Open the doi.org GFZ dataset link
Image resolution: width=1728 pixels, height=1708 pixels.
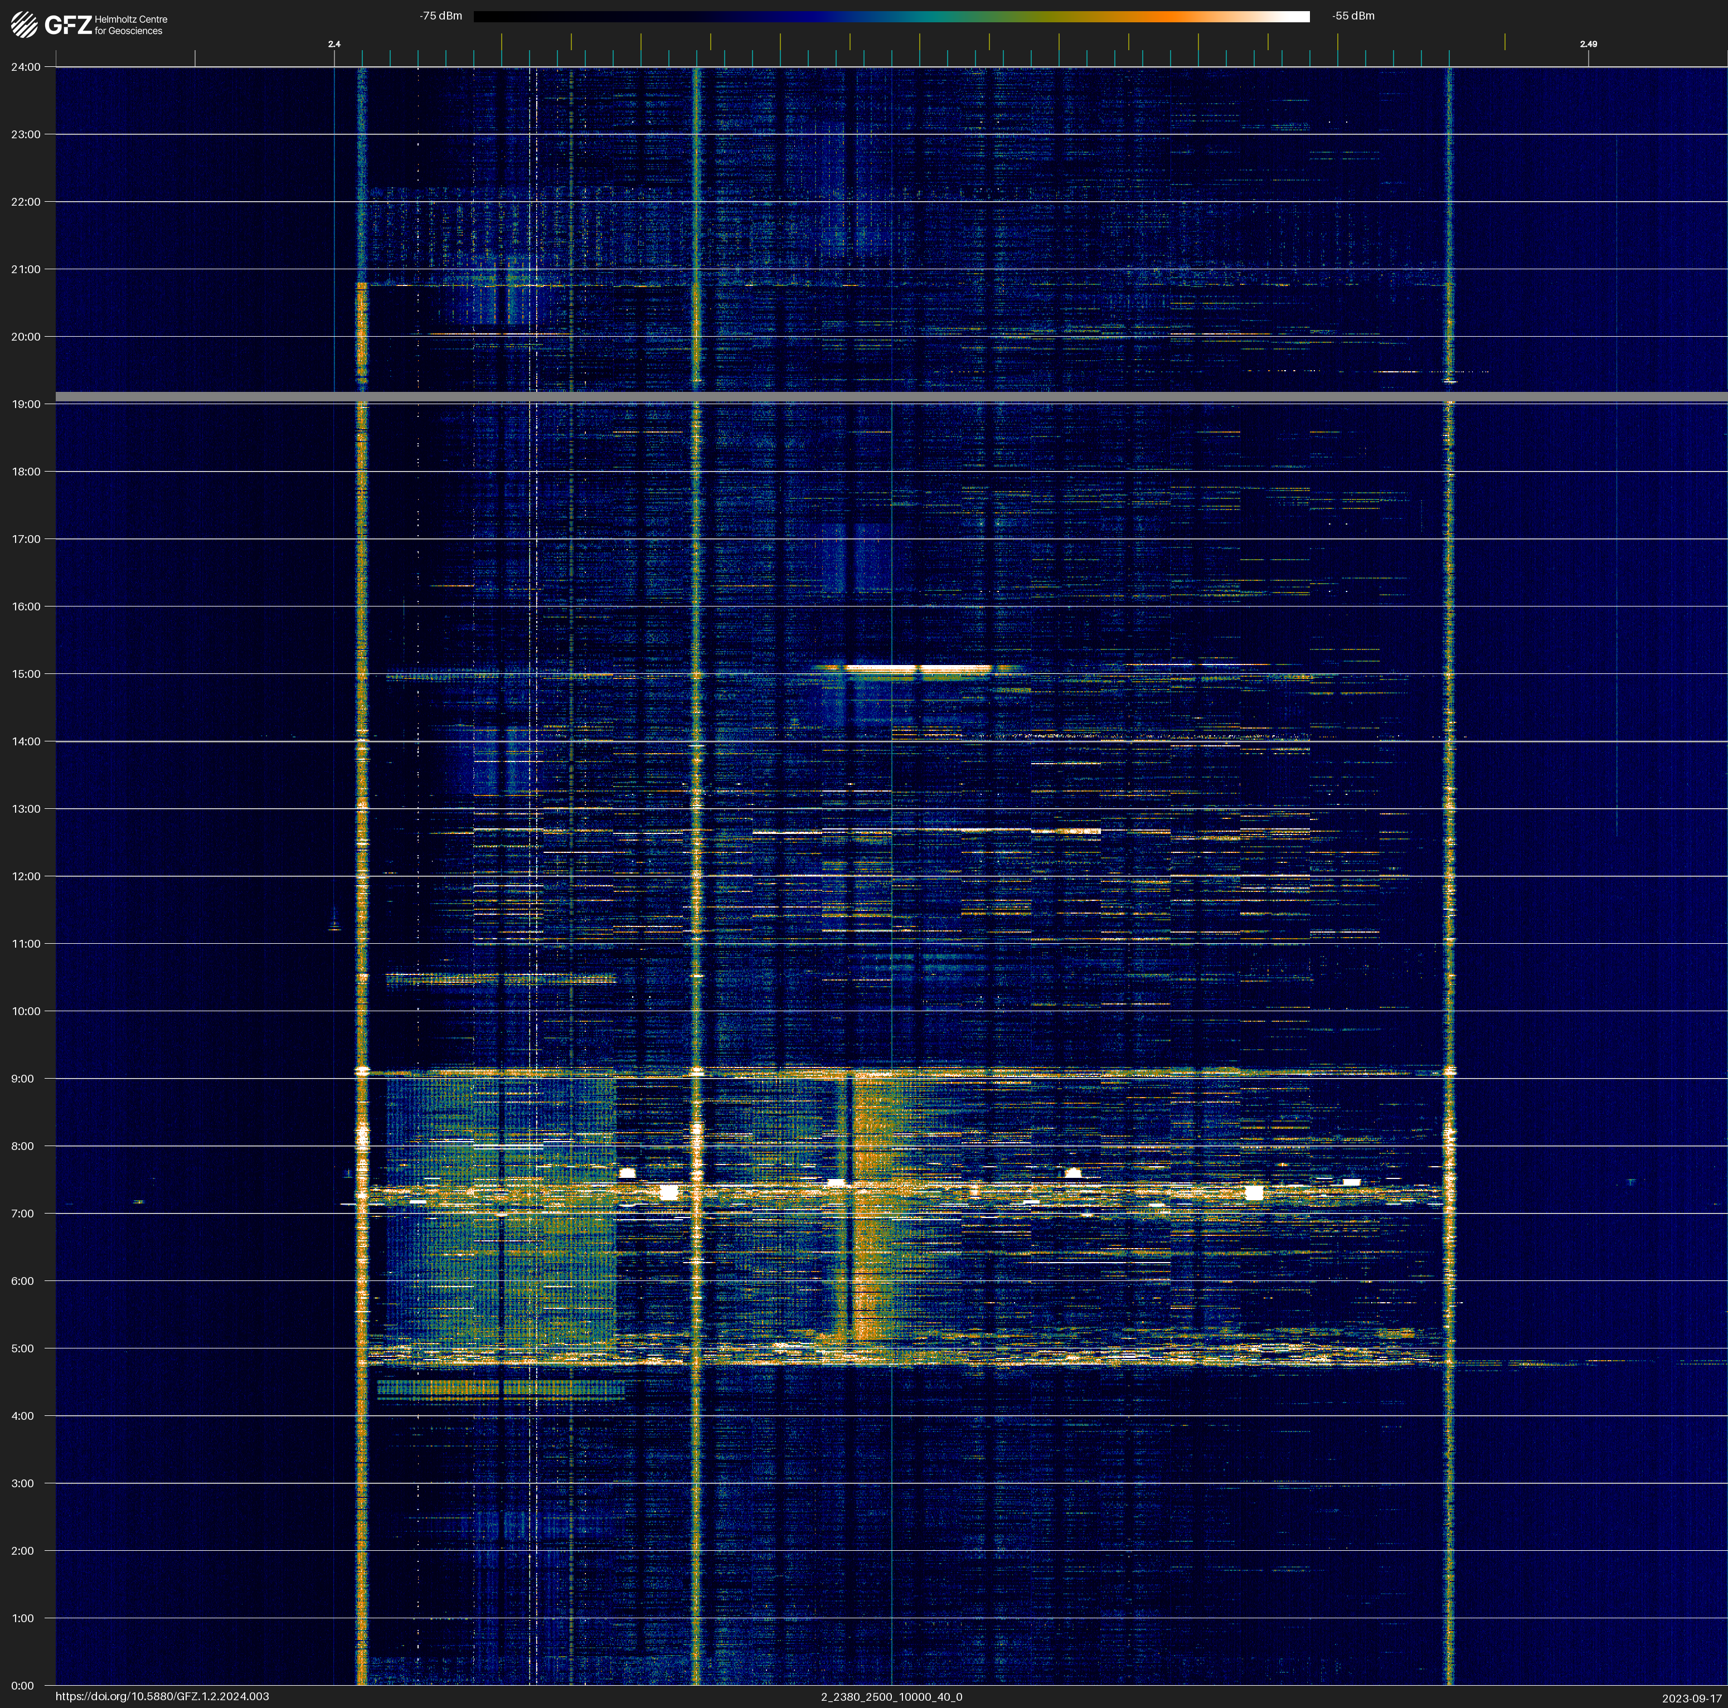coord(162,1696)
